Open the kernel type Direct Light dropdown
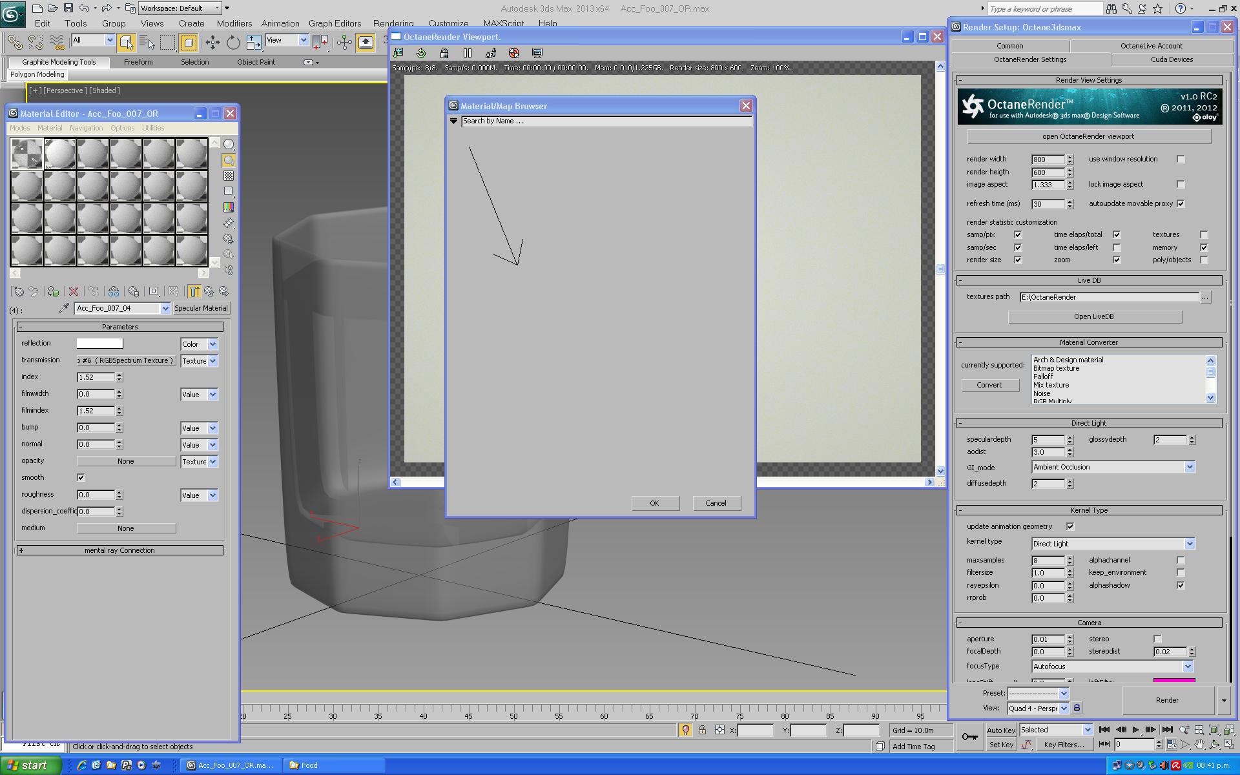The image size is (1240, 775). 1189,544
